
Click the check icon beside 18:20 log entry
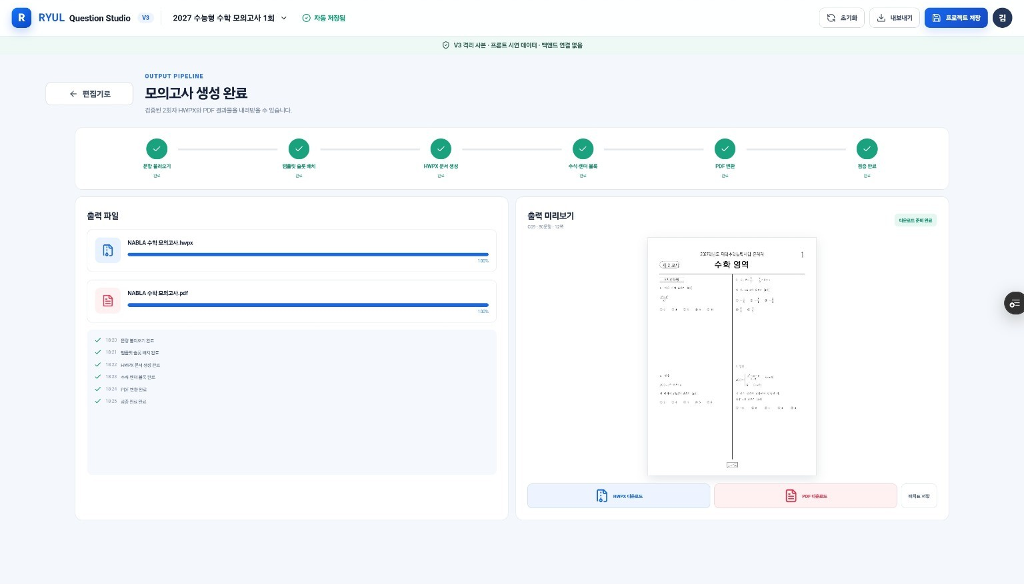pos(98,340)
